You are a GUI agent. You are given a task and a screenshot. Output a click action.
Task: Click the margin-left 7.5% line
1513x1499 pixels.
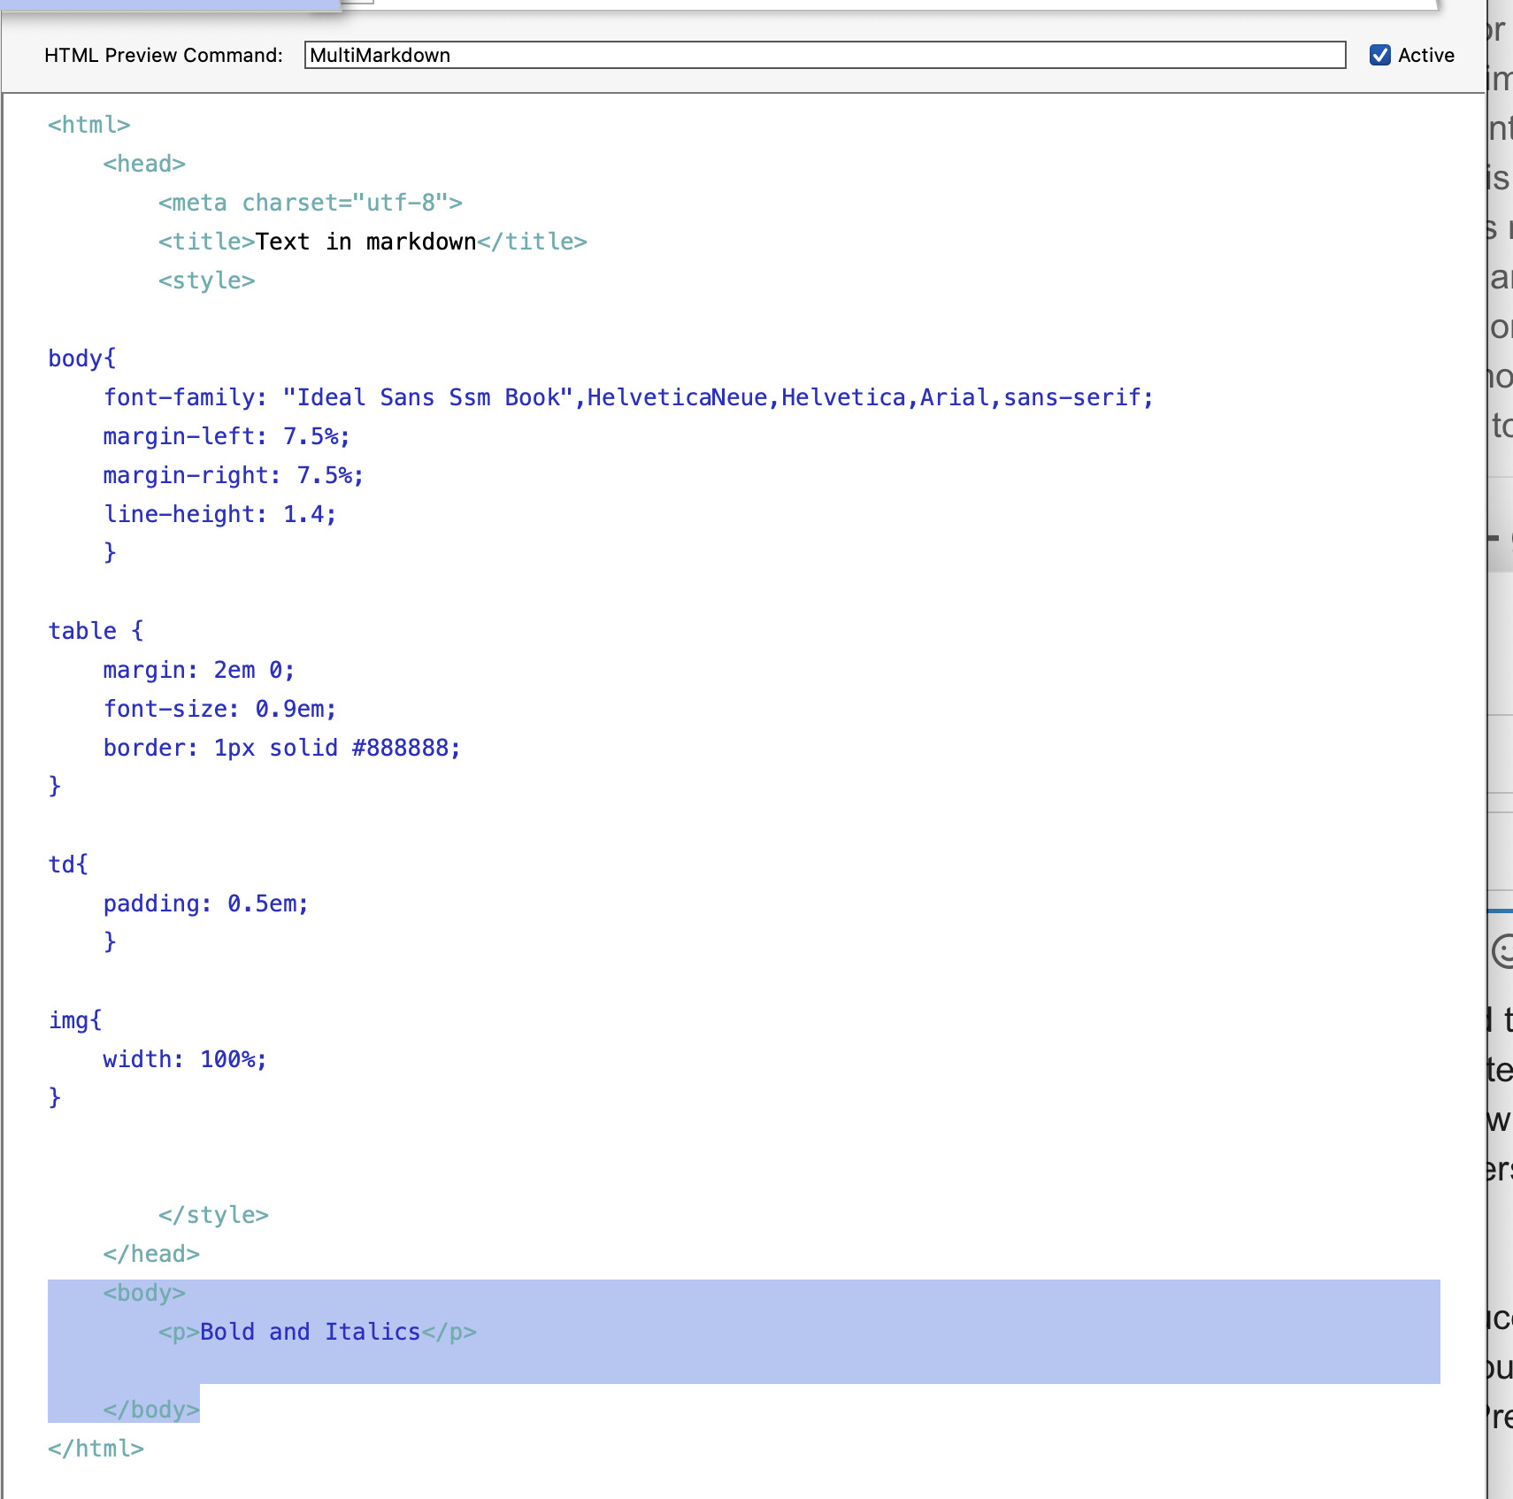227,436
